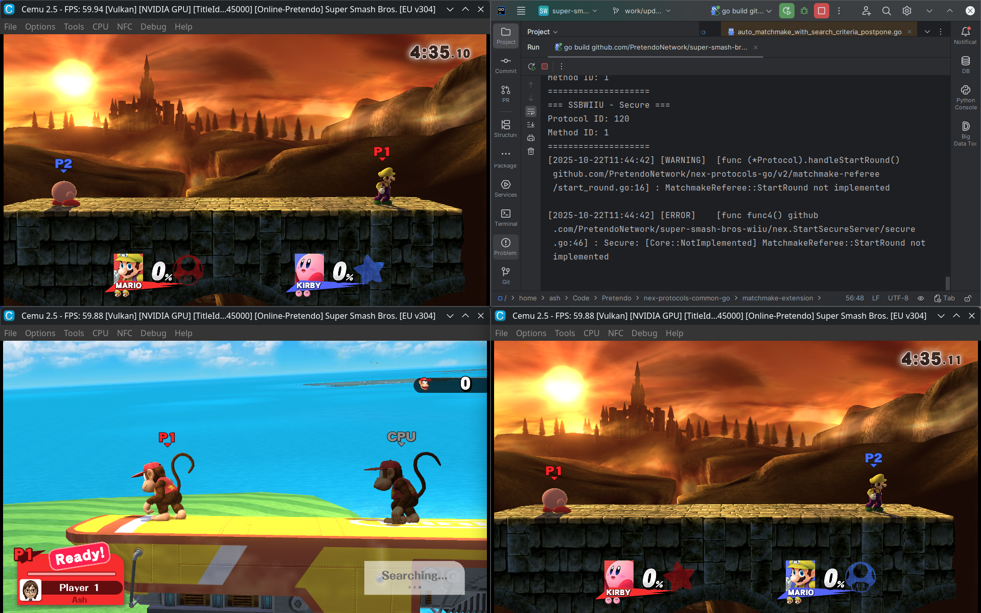
Task: Open Run panel more options kebab
Action: pyautogui.click(x=561, y=66)
